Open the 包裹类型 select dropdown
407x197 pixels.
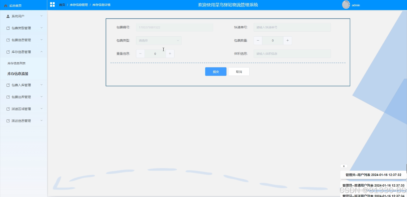pos(159,41)
